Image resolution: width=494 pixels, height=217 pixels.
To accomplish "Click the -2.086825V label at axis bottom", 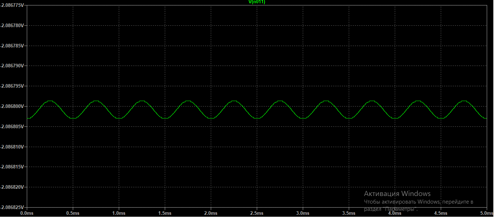I will click(12, 208).
